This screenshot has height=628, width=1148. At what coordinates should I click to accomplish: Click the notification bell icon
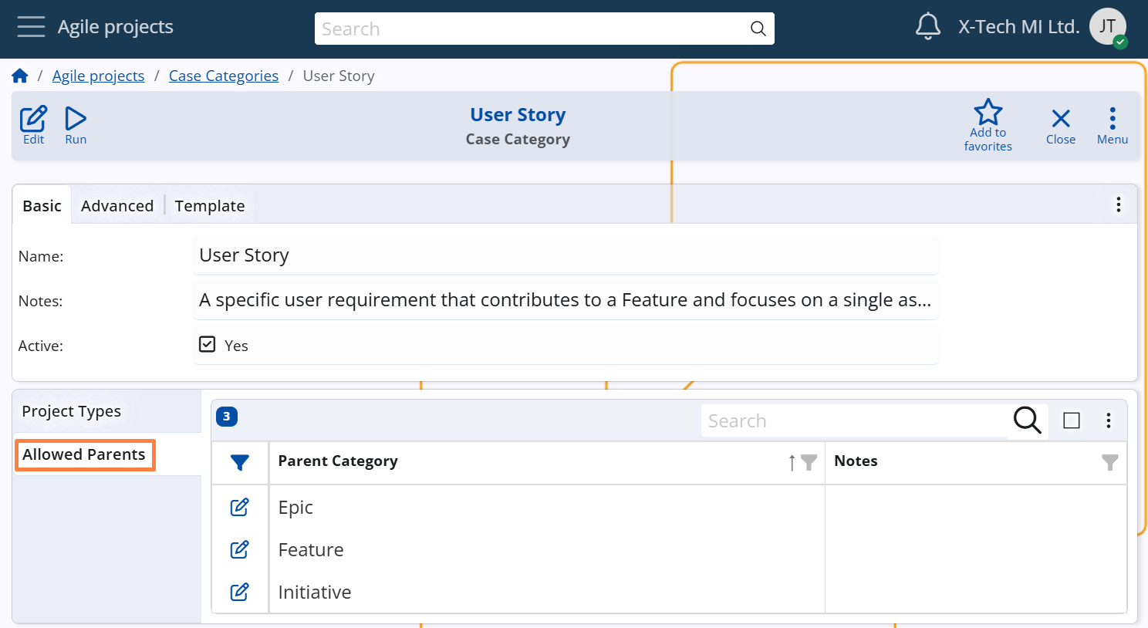[927, 27]
